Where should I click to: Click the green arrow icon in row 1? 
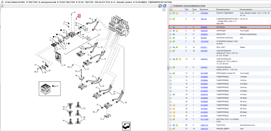(x=174, y=13)
